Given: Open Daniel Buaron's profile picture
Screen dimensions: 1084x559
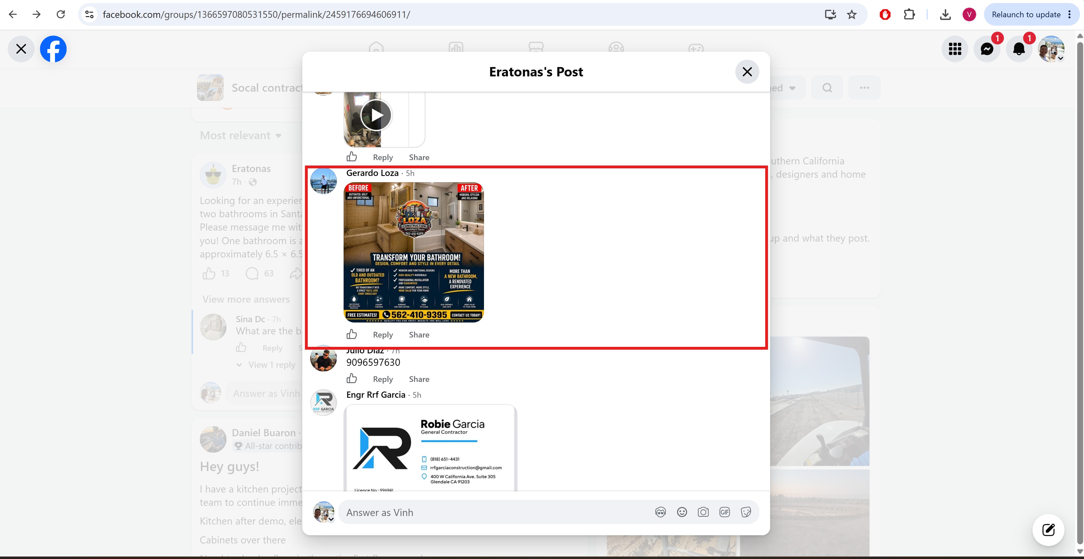Looking at the screenshot, I should pyautogui.click(x=213, y=439).
